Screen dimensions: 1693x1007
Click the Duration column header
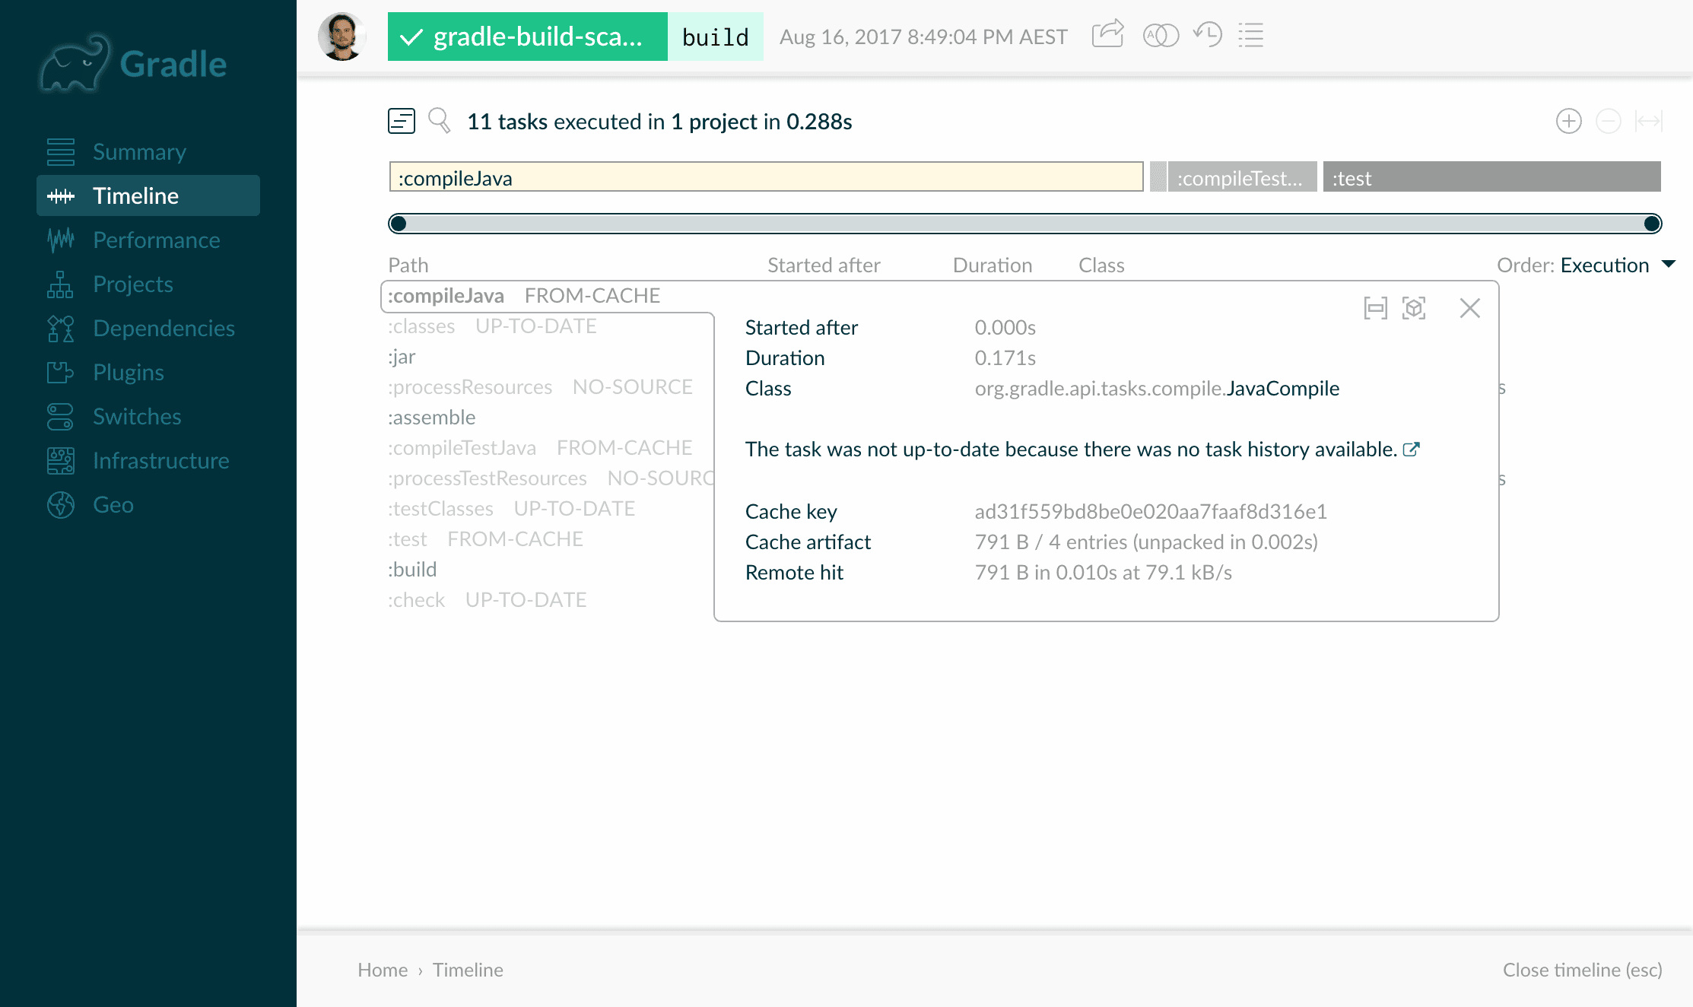[x=993, y=265]
